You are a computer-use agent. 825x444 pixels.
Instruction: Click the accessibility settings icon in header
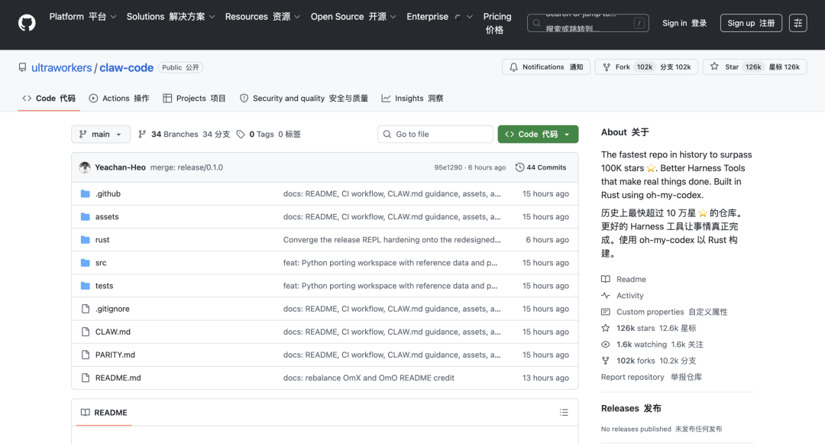(797, 23)
